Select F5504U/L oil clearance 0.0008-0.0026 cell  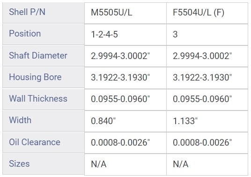point(207,143)
